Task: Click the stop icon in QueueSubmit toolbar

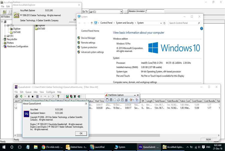Action: tap(32, 96)
